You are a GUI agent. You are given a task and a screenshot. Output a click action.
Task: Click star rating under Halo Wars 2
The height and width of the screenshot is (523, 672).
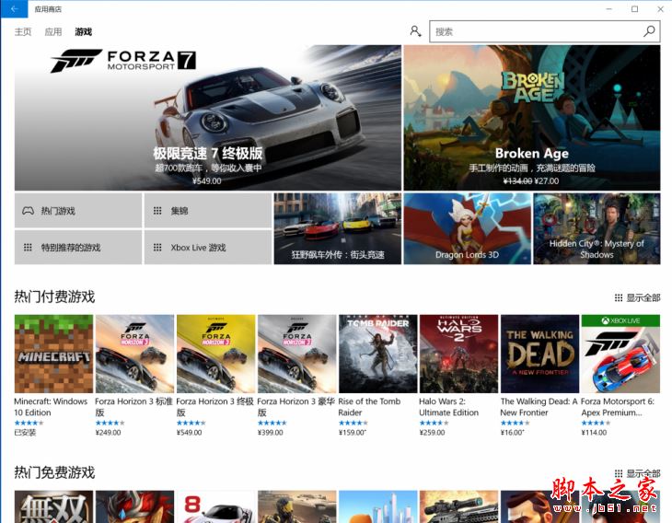(434, 423)
